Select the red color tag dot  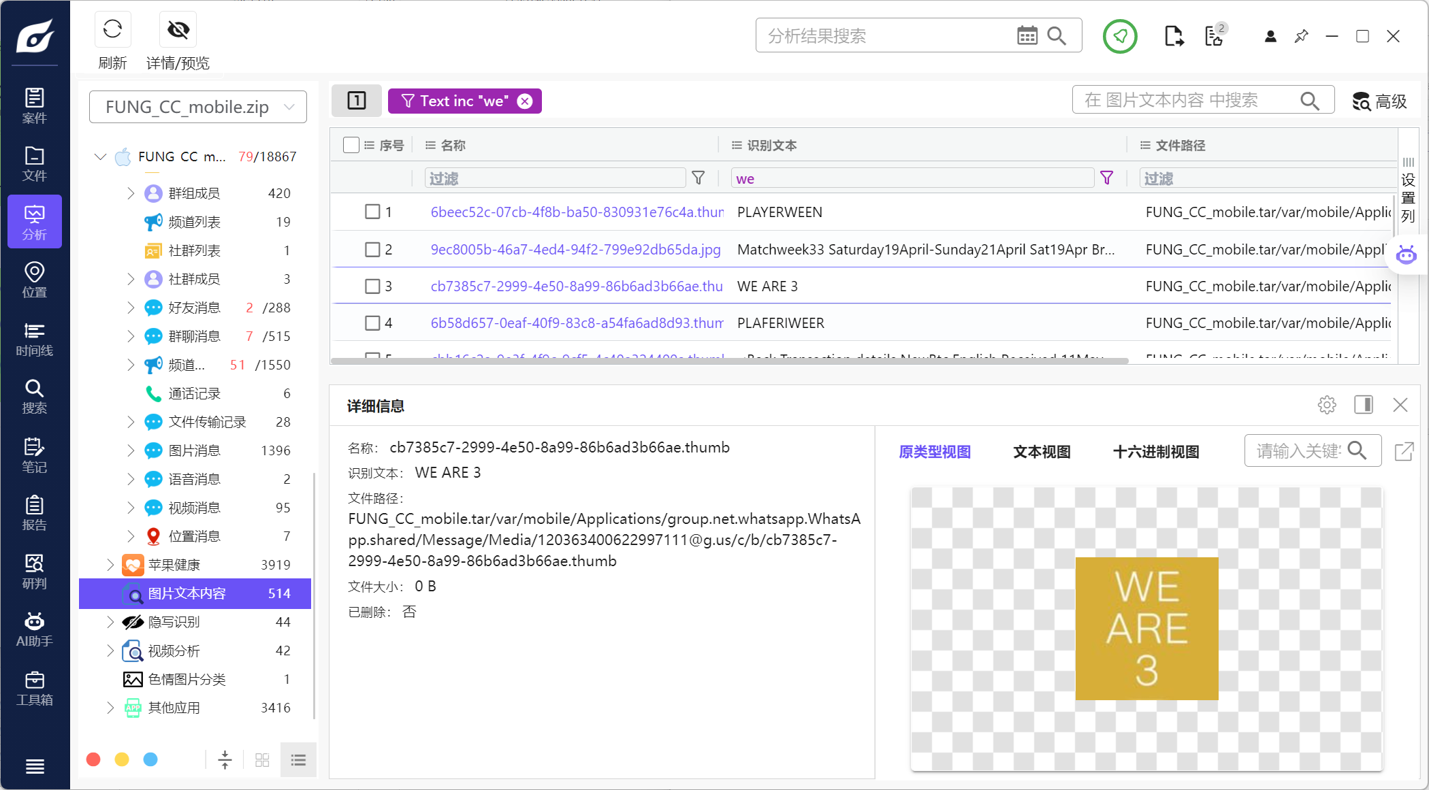tap(94, 759)
